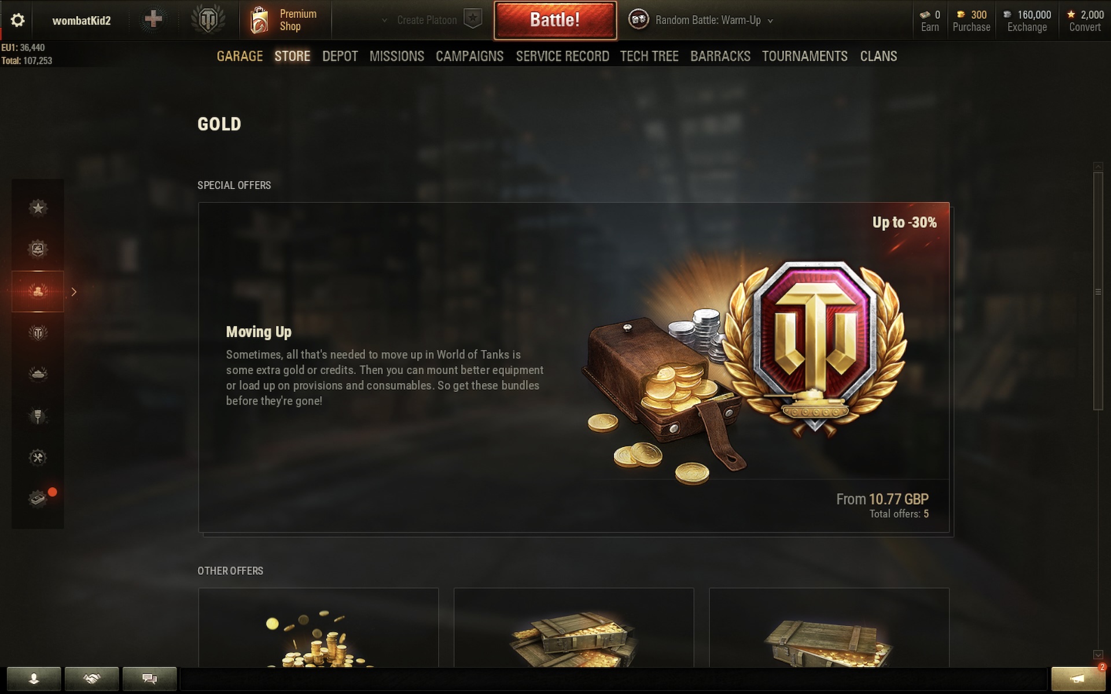Screen dimensions: 1111x694
Task: Click the Premium Shop bag icon
Action: point(259,20)
